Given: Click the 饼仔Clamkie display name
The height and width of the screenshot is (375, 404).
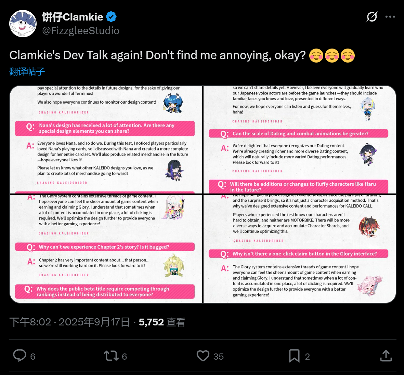Looking at the screenshot, I should click(73, 16).
